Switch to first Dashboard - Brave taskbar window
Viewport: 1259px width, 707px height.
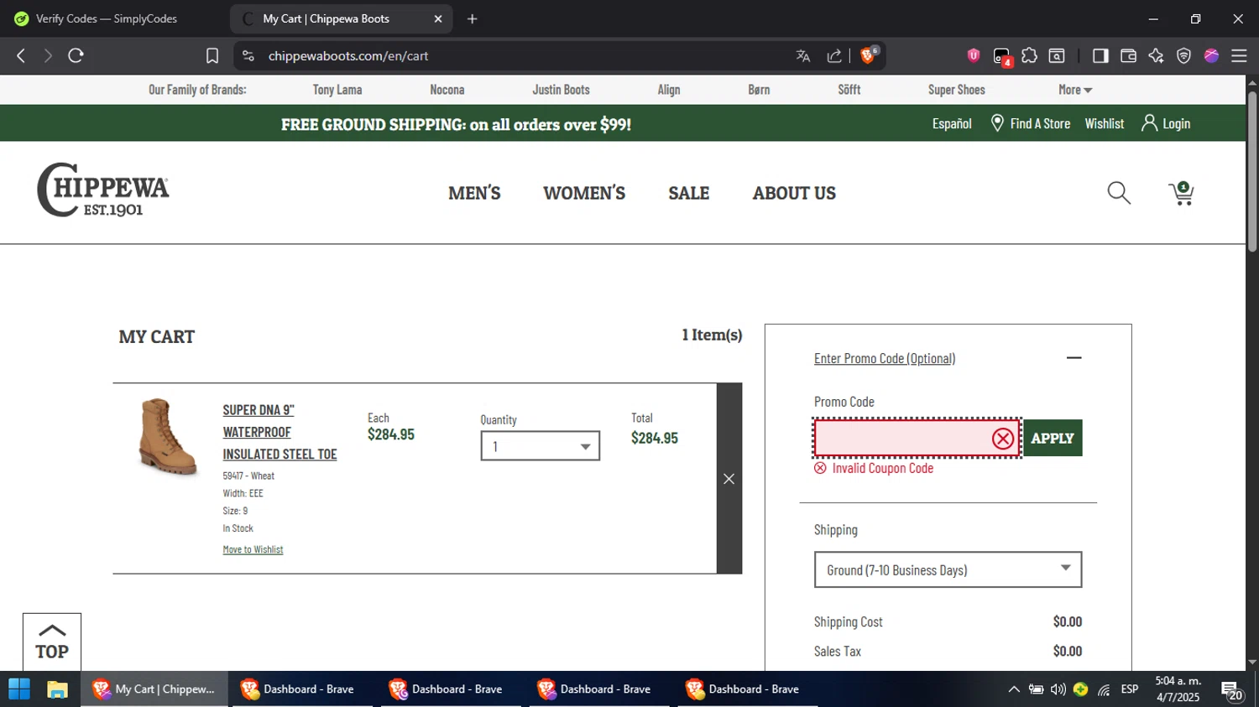pyautogui.click(x=302, y=689)
